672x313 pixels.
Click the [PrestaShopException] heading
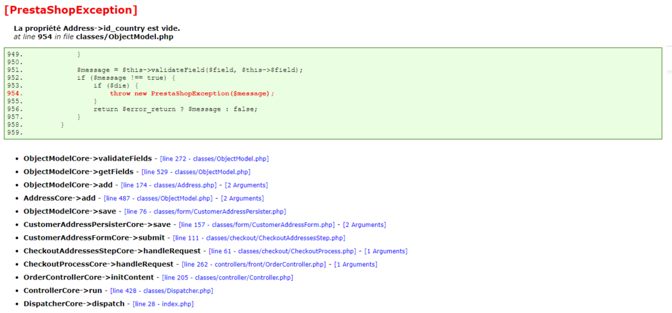pos(71,10)
